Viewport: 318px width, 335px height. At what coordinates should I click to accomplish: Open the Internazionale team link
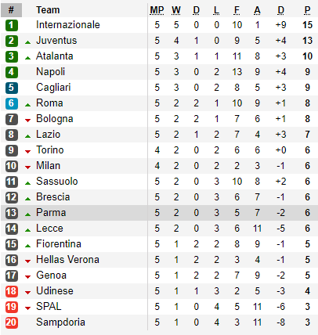(x=68, y=25)
